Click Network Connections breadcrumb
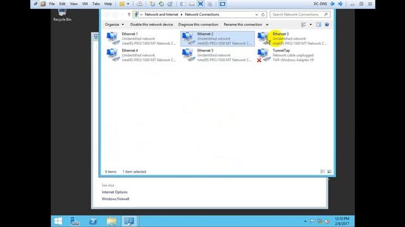Viewport: 405px width, 227px height. point(202,15)
